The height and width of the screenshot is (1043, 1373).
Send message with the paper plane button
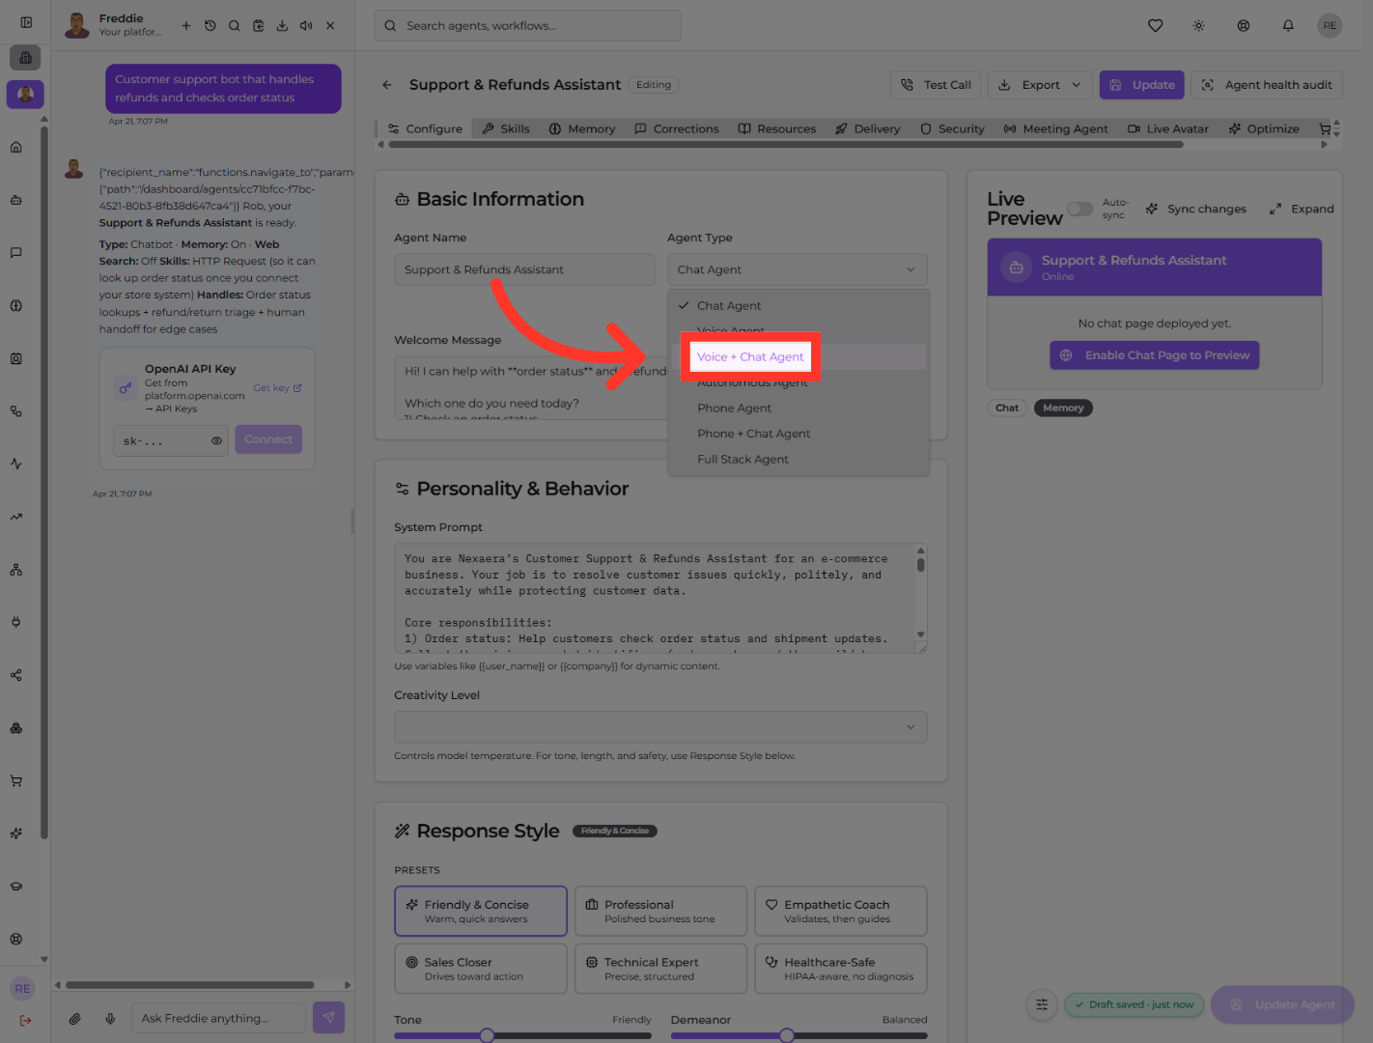tap(328, 1017)
